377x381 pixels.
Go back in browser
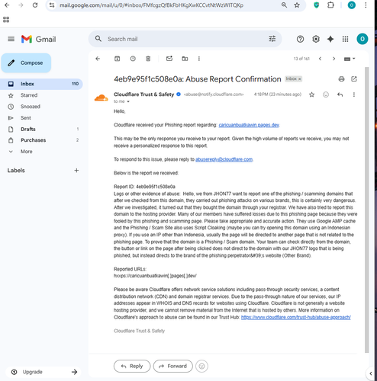click(x=7, y=5)
